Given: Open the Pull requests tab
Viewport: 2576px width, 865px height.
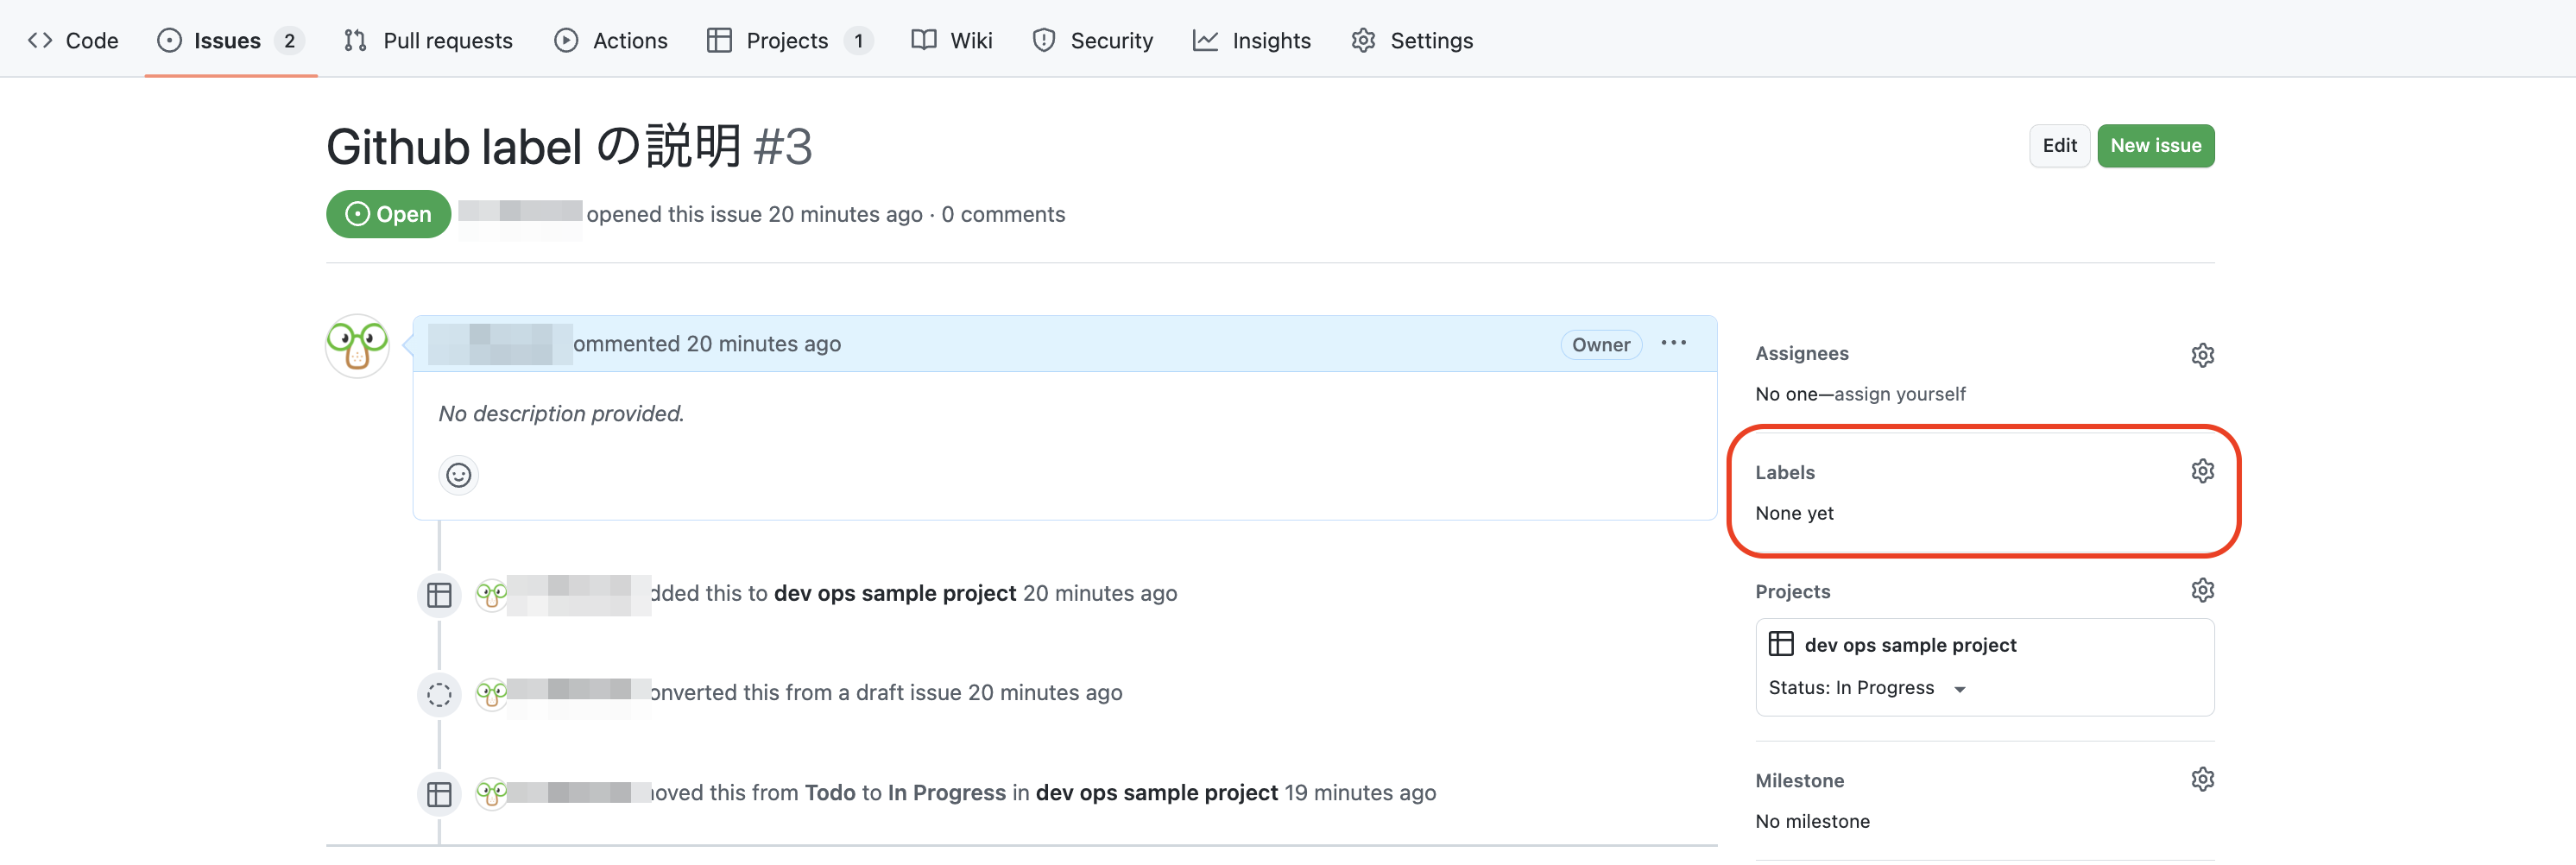Looking at the screenshot, I should (x=428, y=40).
